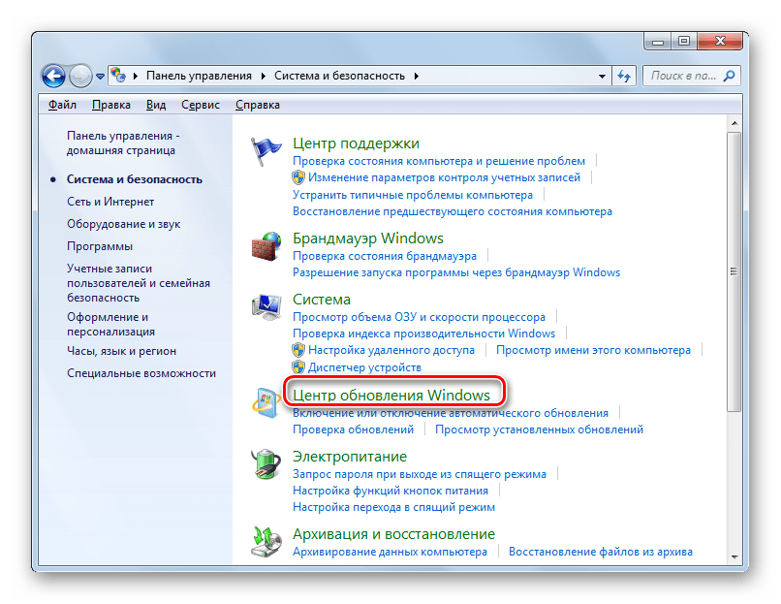Image resolution: width=781 pixels, height=604 pixels.
Task: Click the Центр обновления Windows icon
Action: pos(266,402)
